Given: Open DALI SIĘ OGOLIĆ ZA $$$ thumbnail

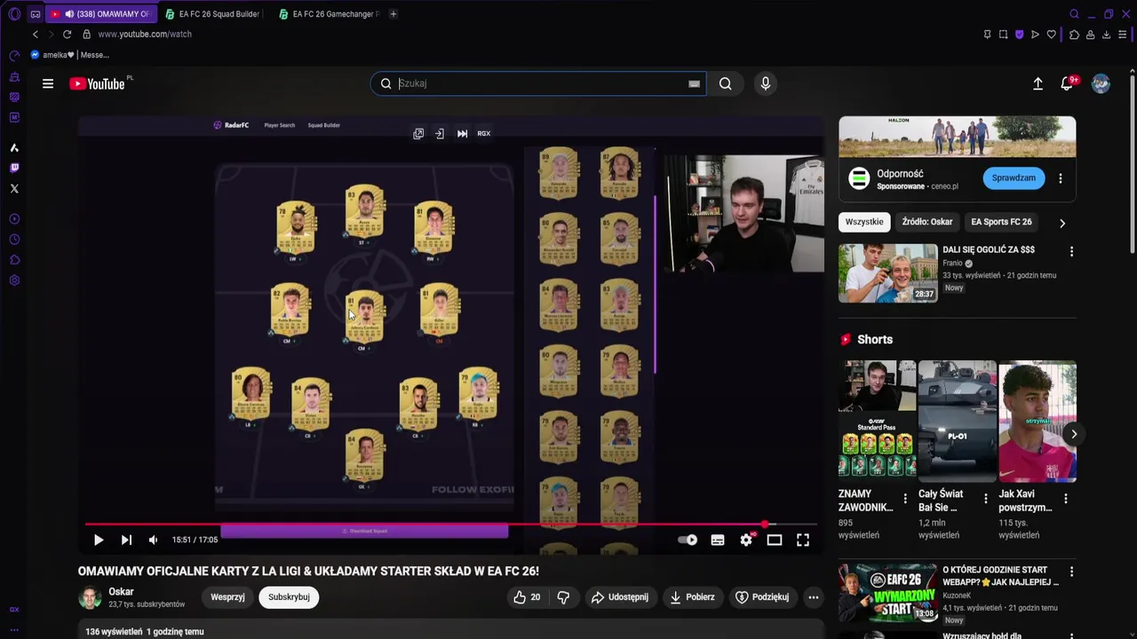Looking at the screenshot, I should [x=887, y=272].
